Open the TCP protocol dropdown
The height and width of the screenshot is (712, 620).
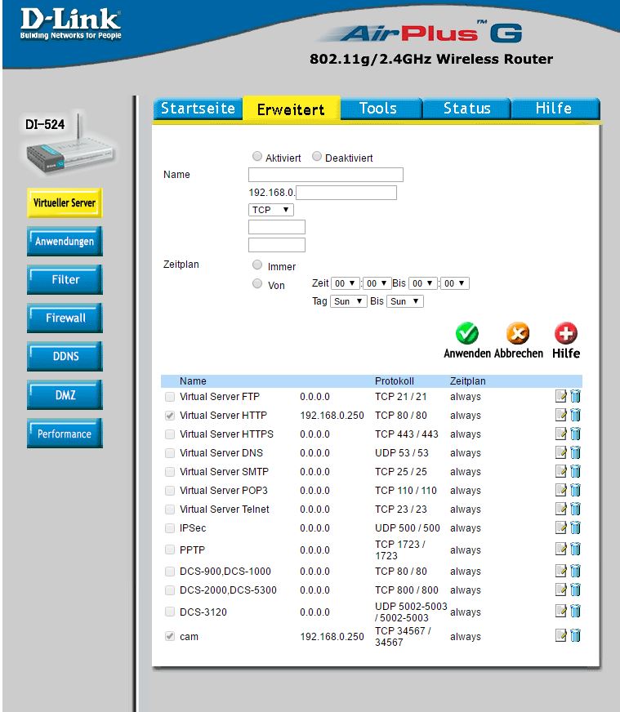click(270, 210)
